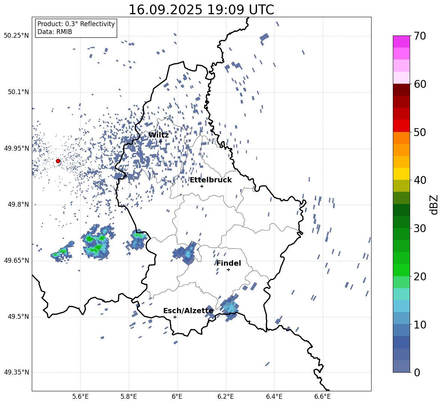The width and height of the screenshot is (443, 404).
Task: Pick the olive colorbar segment below 40
Action: tap(401, 186)
